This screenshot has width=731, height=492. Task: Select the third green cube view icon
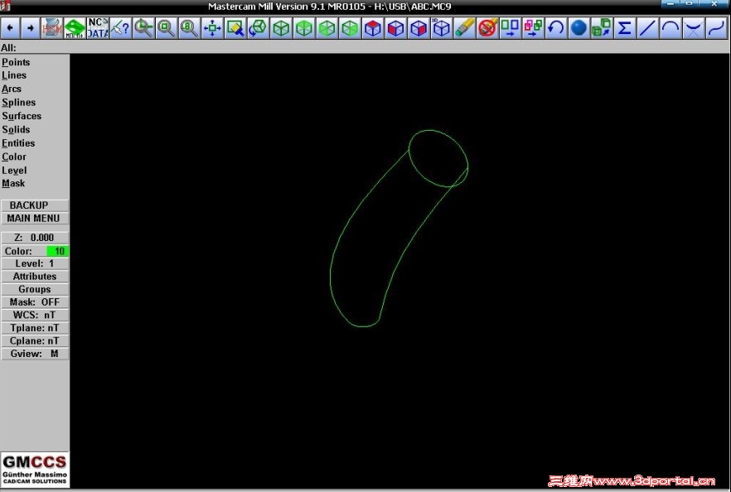(x=327, y=28)
